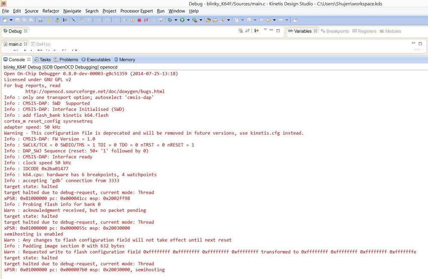Click the Save editor icon
This screenshot has width=428, height=279.
[18, 19]
